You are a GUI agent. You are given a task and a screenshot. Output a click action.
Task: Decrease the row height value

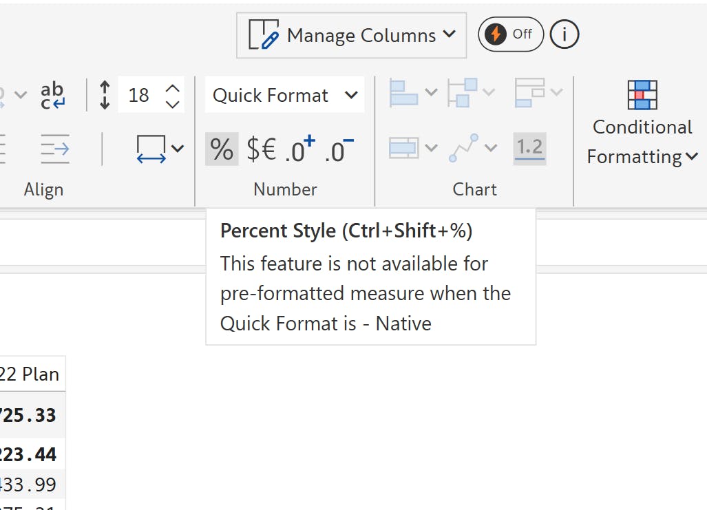point(173,104)
